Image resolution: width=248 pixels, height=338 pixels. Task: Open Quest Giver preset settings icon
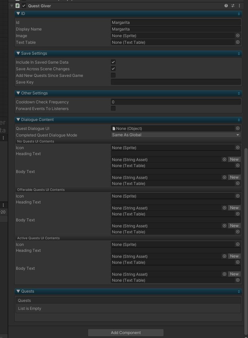pyautogui.click(x=233, y=6)
